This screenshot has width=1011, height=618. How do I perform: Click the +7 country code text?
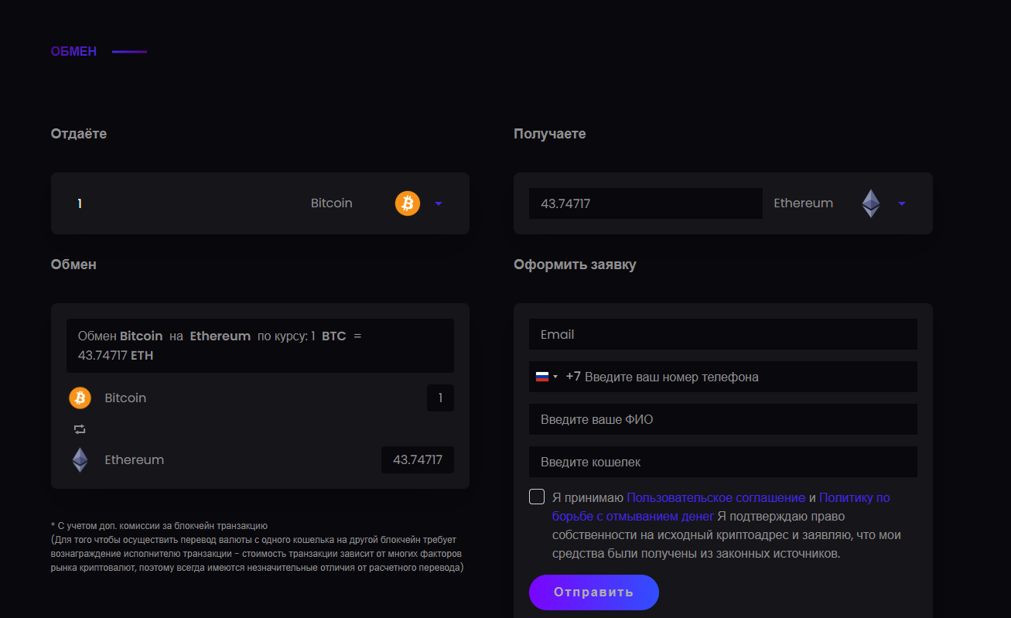tap(573, 377)
